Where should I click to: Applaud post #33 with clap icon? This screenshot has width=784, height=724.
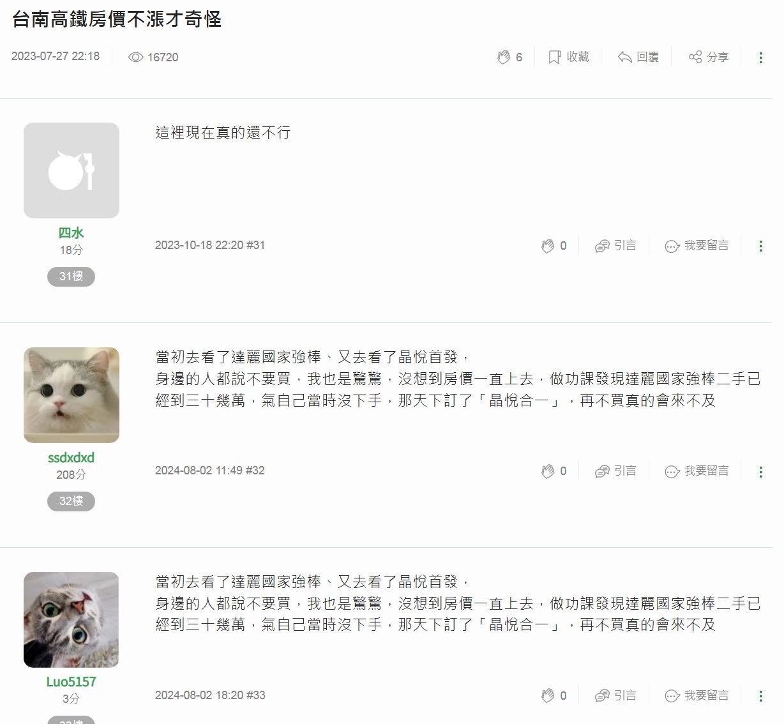[548, 695]
